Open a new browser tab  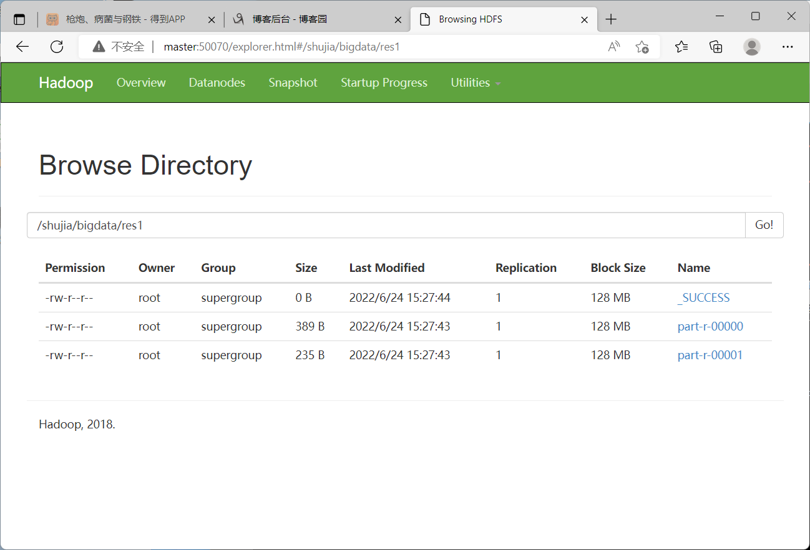click(611, 19)
